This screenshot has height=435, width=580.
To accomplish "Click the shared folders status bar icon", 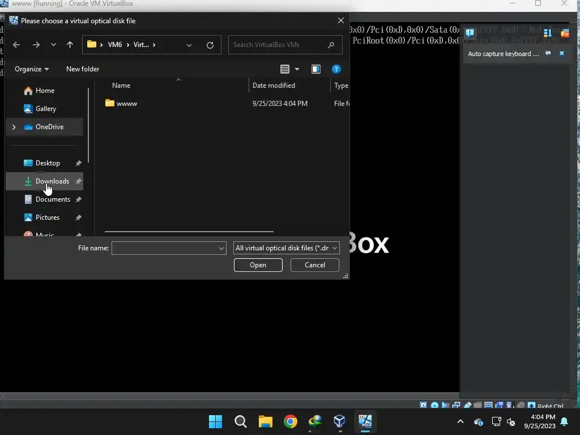I will tap(478, 406).
